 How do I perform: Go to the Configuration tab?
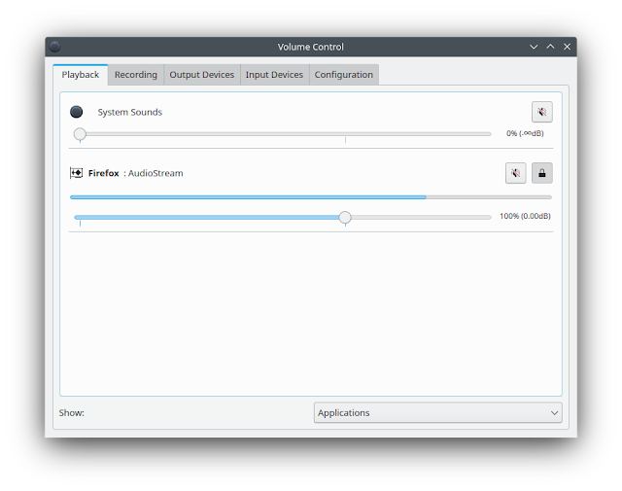(x=344, y=75)
